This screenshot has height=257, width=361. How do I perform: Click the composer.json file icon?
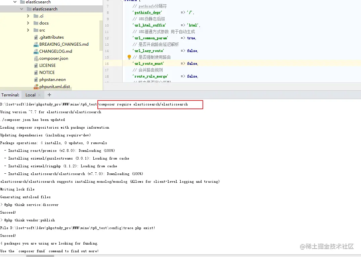tap(36, 58)
